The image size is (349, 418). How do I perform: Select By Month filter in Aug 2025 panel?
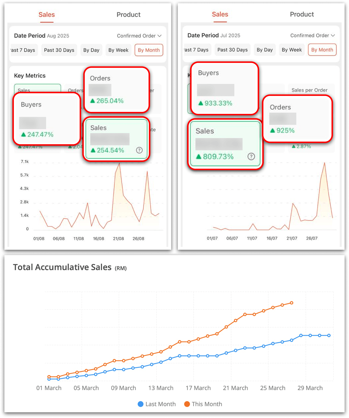(149, 50)
